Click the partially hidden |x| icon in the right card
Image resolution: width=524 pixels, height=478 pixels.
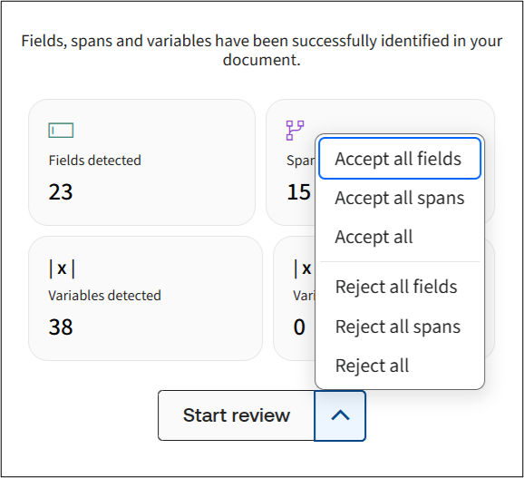pos(304,268)
